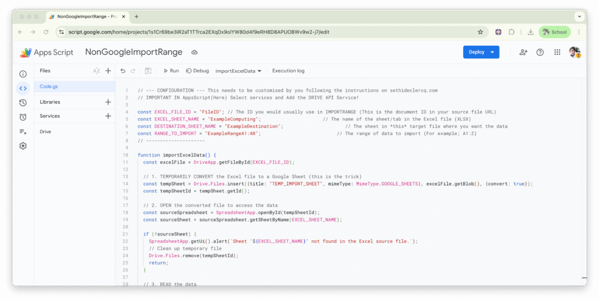Run the selected function

tap(171, 71)
